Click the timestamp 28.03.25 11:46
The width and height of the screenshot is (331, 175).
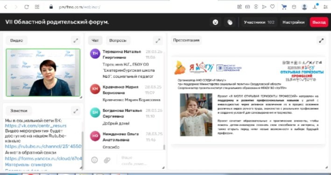pos(154,137)
